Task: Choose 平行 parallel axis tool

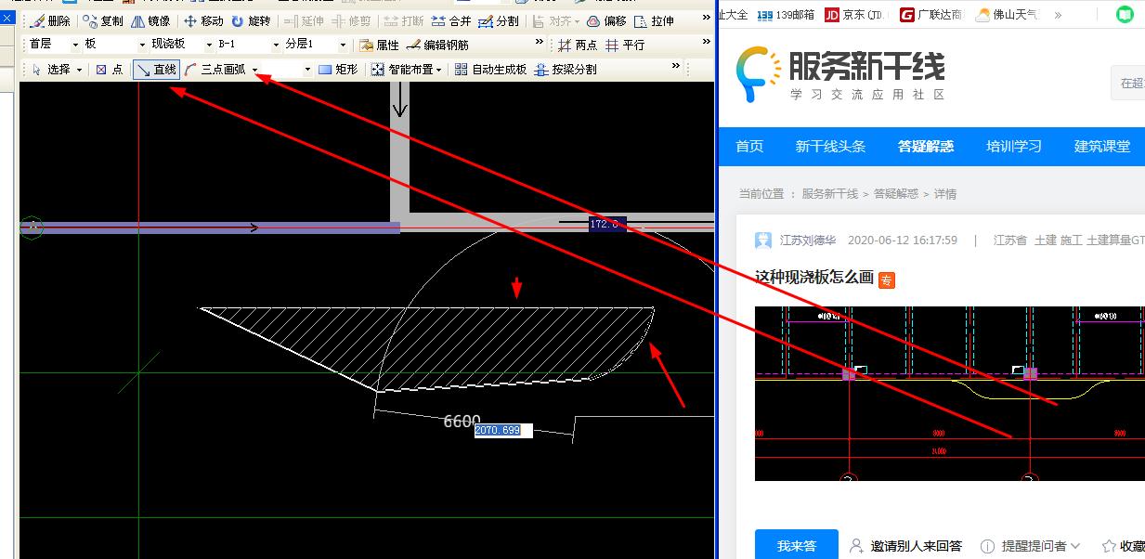Action: click(625, 45)
